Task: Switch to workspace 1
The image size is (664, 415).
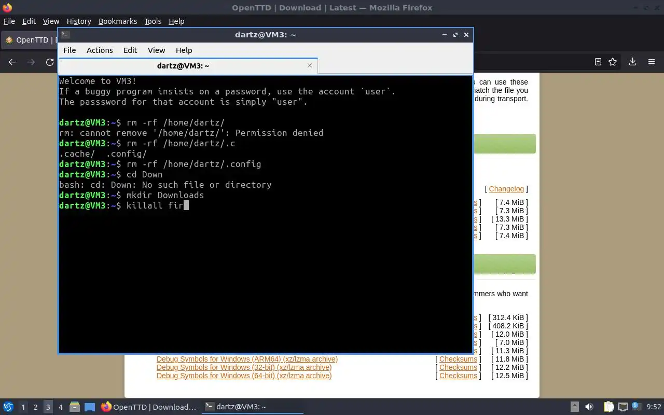Action: pyautogui.click(x=23, y=407)
